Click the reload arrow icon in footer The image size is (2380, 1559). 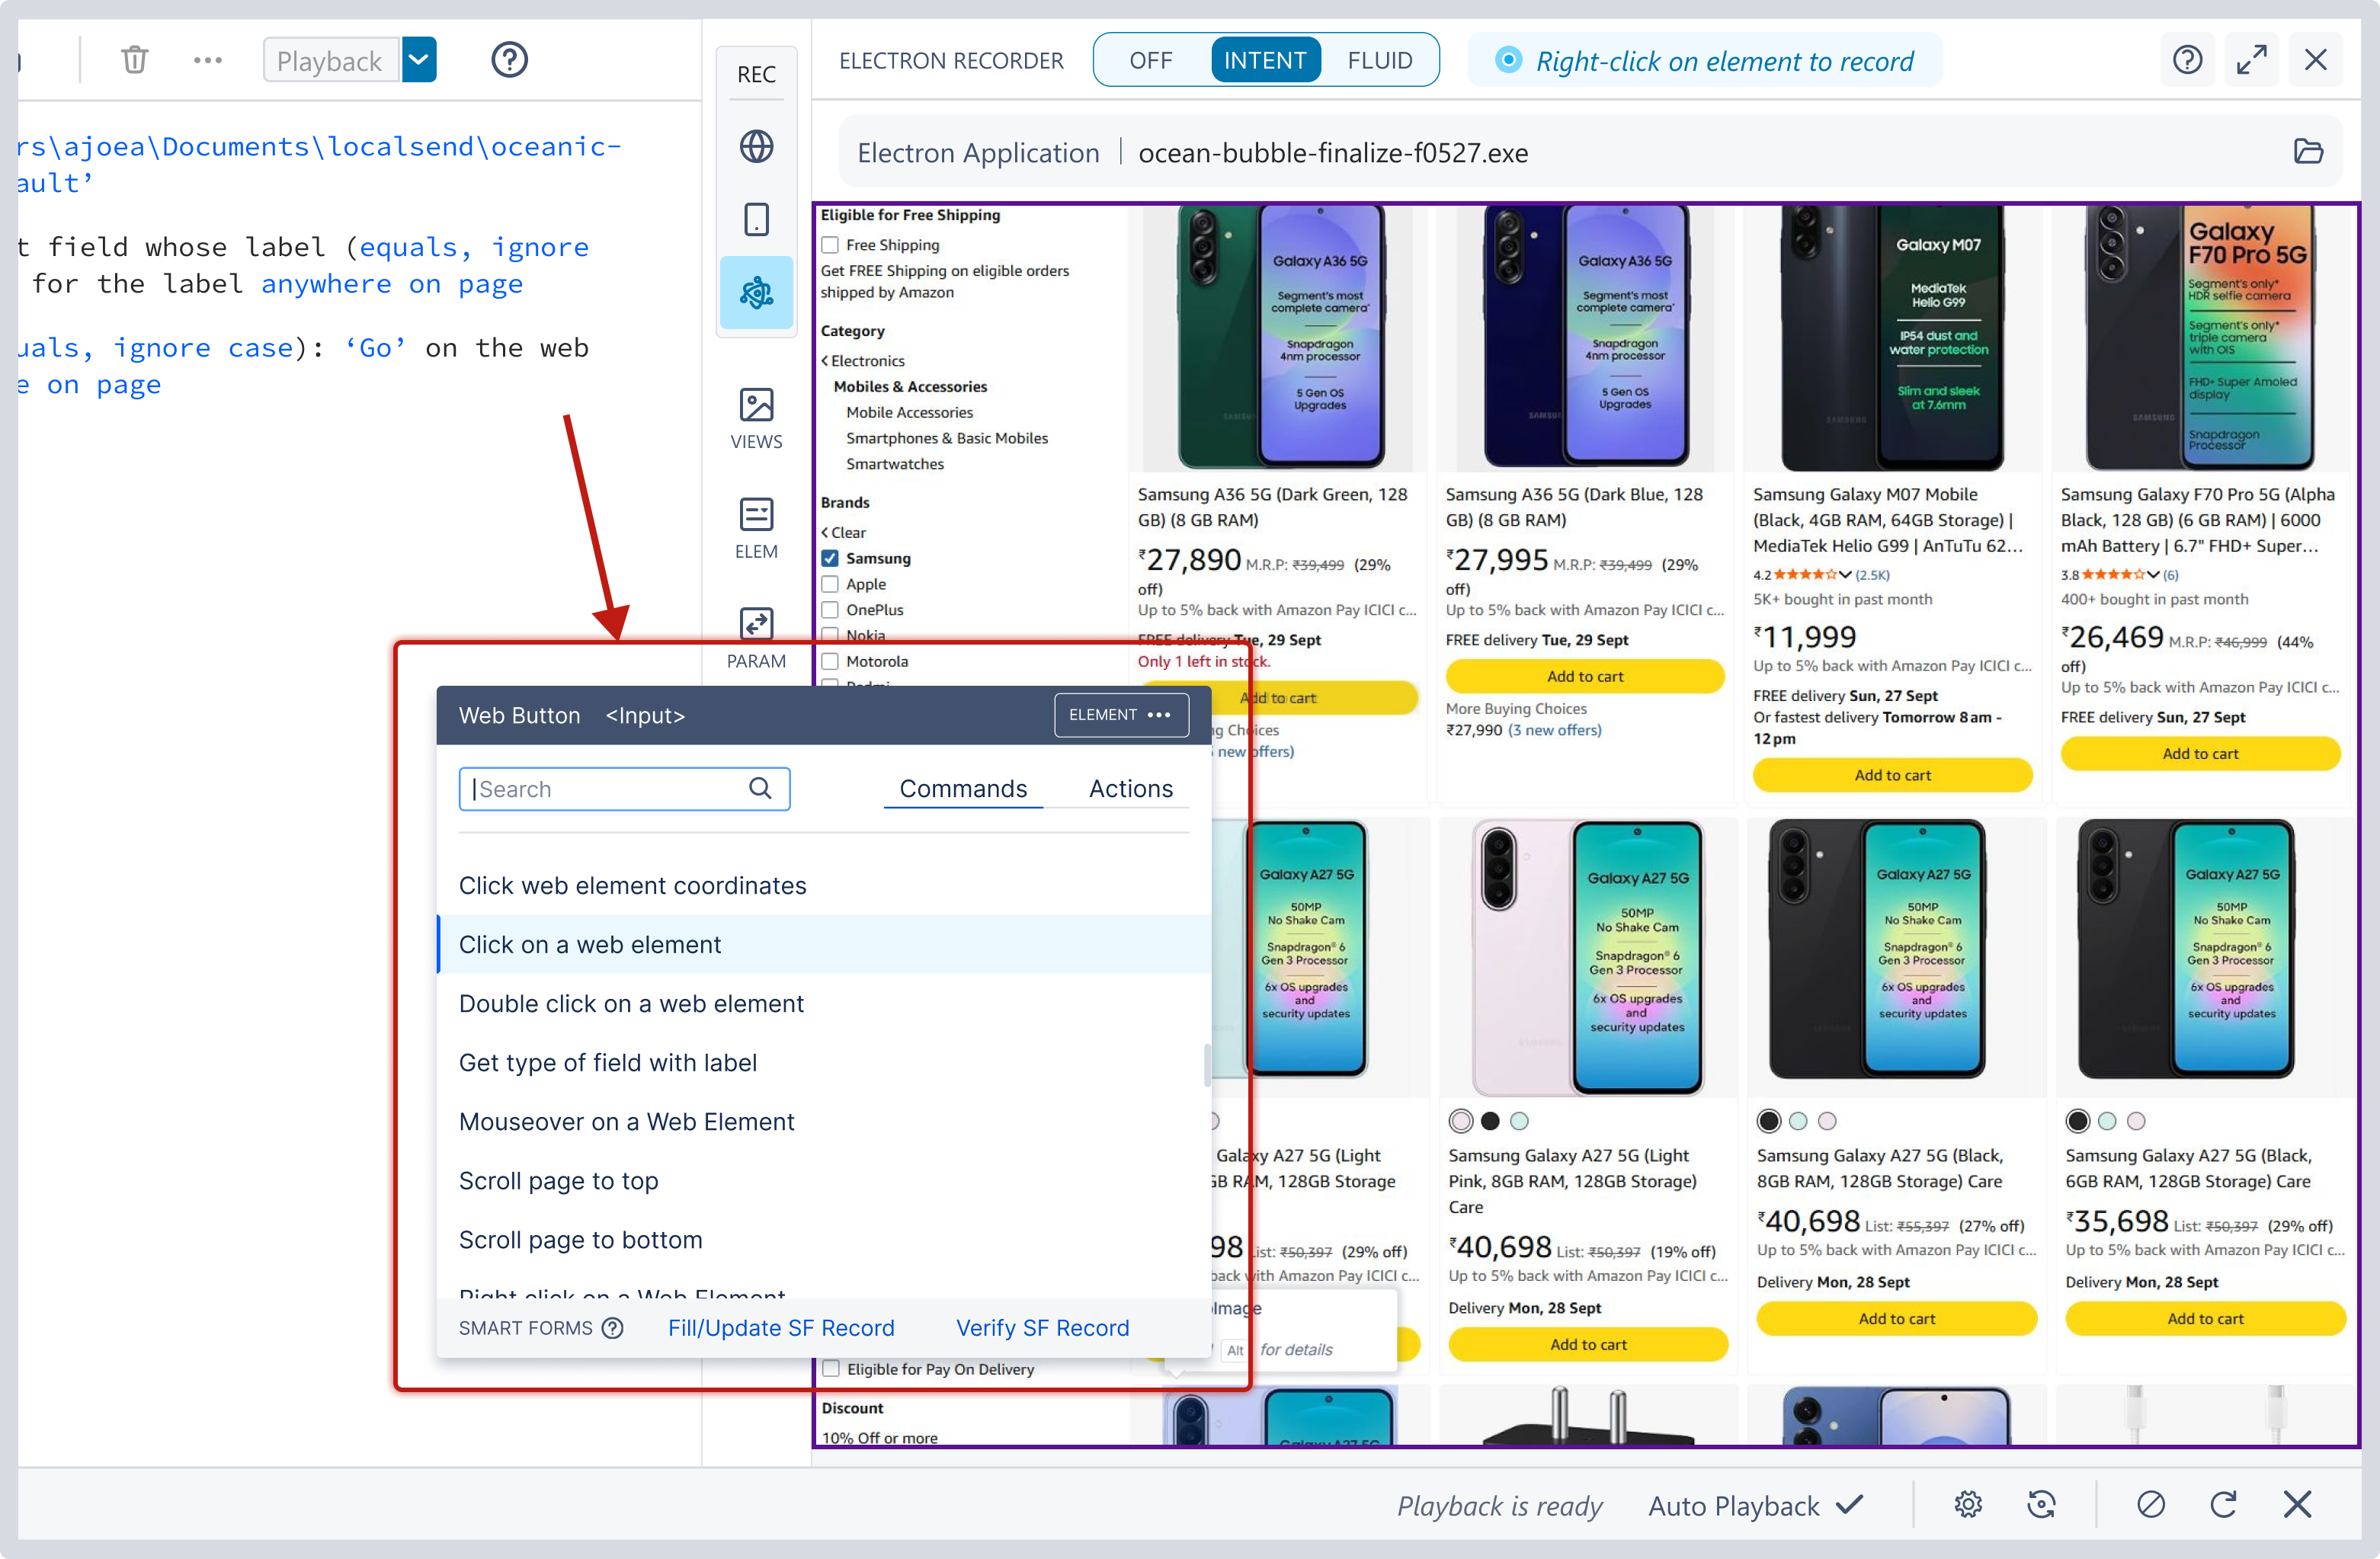pyautogui.click(x=2223, y=1504)
